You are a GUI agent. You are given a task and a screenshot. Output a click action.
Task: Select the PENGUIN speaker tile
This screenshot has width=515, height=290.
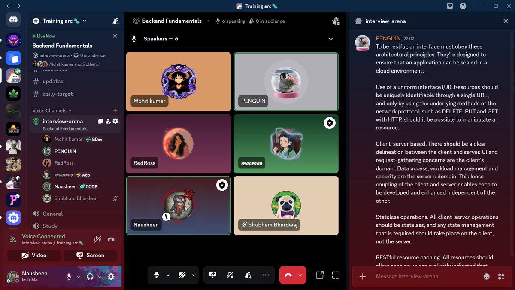pos(286,82)
